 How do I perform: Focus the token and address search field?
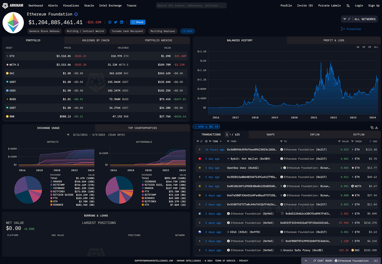pos(191,6)
